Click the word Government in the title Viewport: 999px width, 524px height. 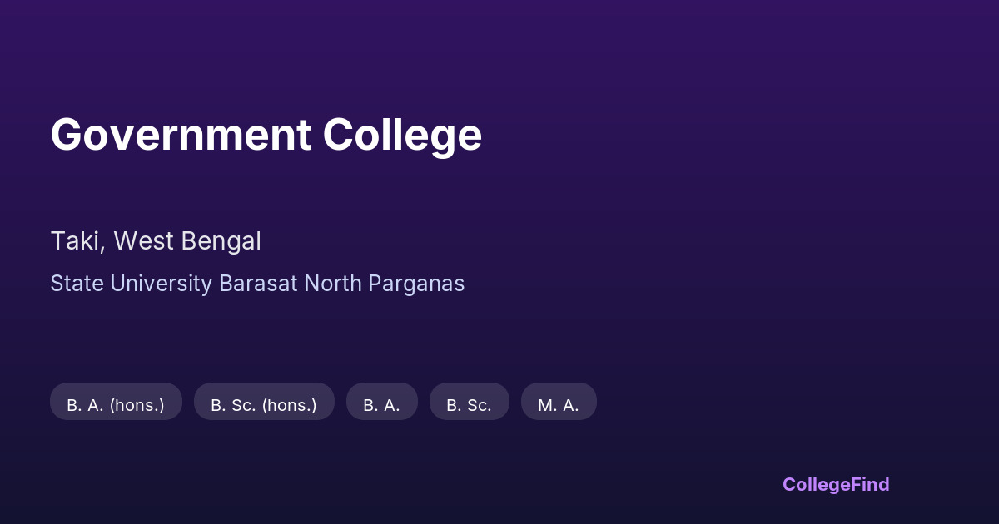(x=180, y=135)
